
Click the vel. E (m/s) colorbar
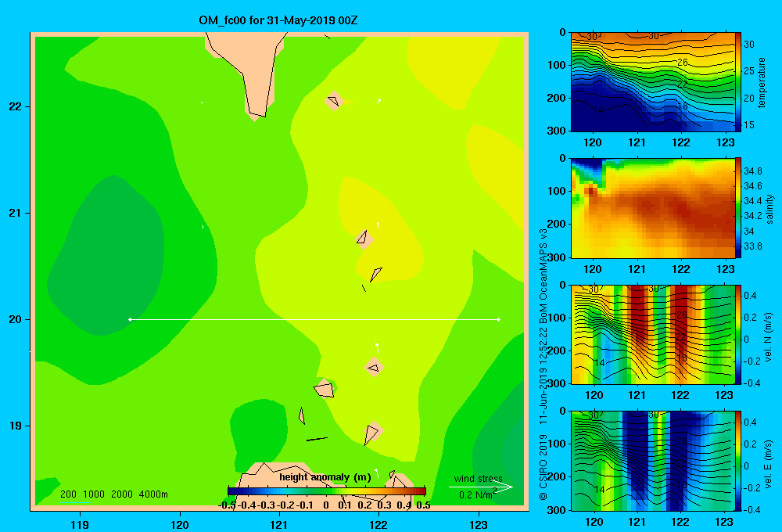pyautogui.click(x=738, y=461)
